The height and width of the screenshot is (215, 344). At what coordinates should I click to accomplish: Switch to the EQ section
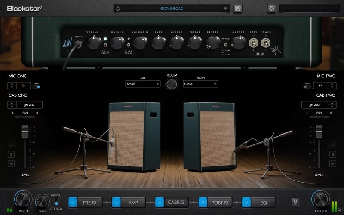point(264,202)
